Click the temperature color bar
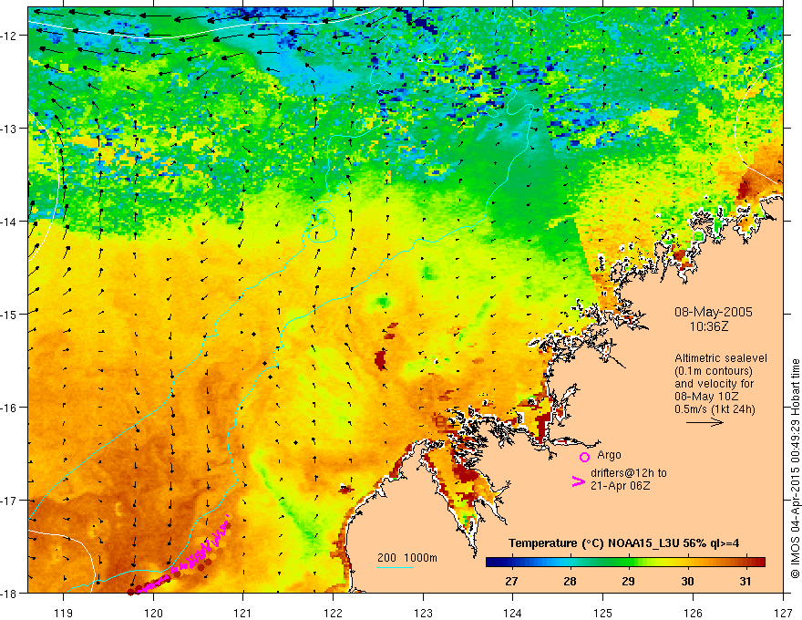Screen dimensions: 802x620 tap(625, 563)
